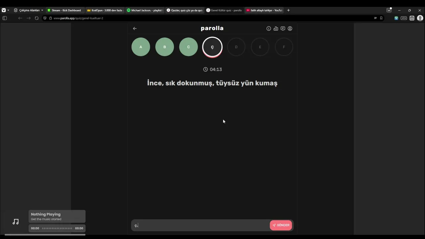Click the GÖNDER submit button
The image size is (425, 239).
point(281,225)
